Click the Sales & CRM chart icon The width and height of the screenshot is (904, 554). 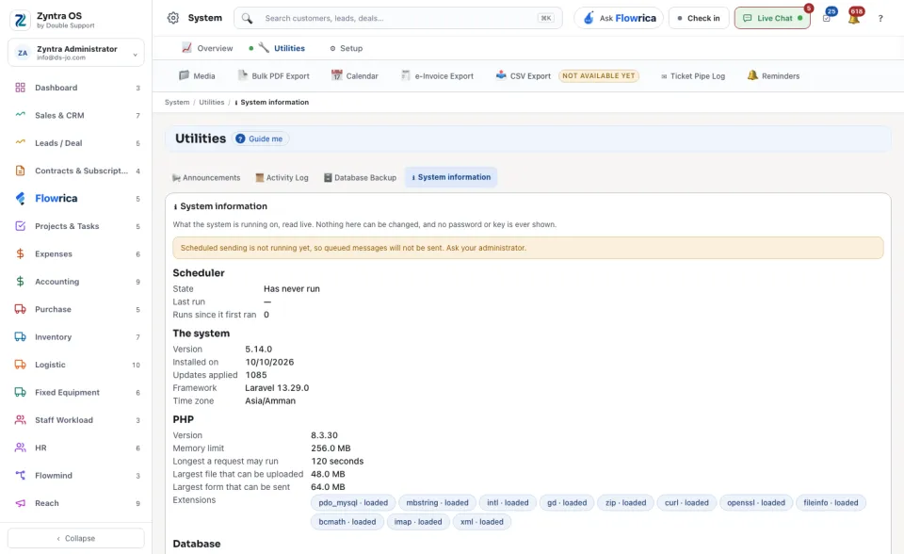[20, 115]
